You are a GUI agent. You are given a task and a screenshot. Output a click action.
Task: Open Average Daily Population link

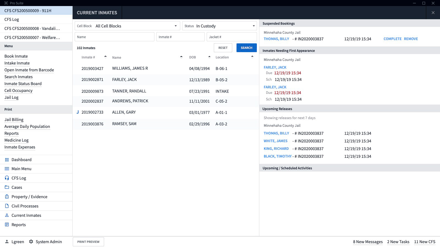click(27, 127)
